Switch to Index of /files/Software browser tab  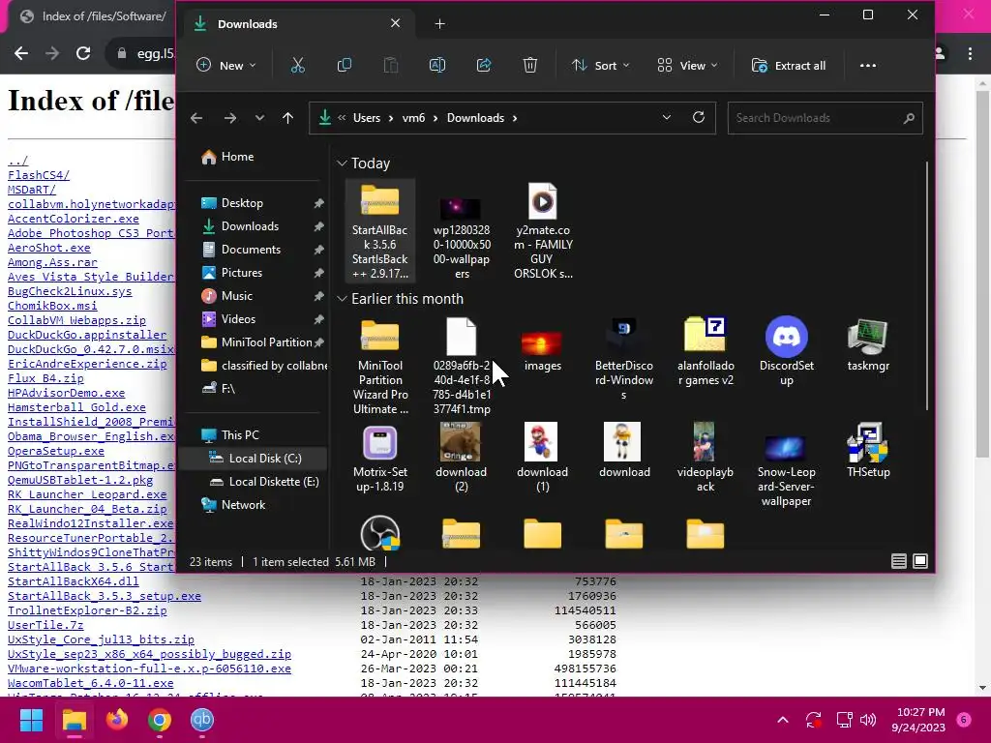(92, 16)
